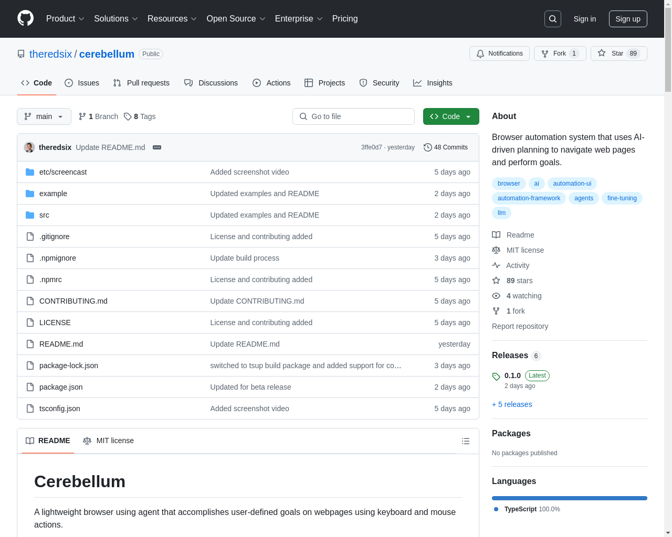Select the README tab
Viewport: 672px width, 537px height.
(x=48, y=441)
